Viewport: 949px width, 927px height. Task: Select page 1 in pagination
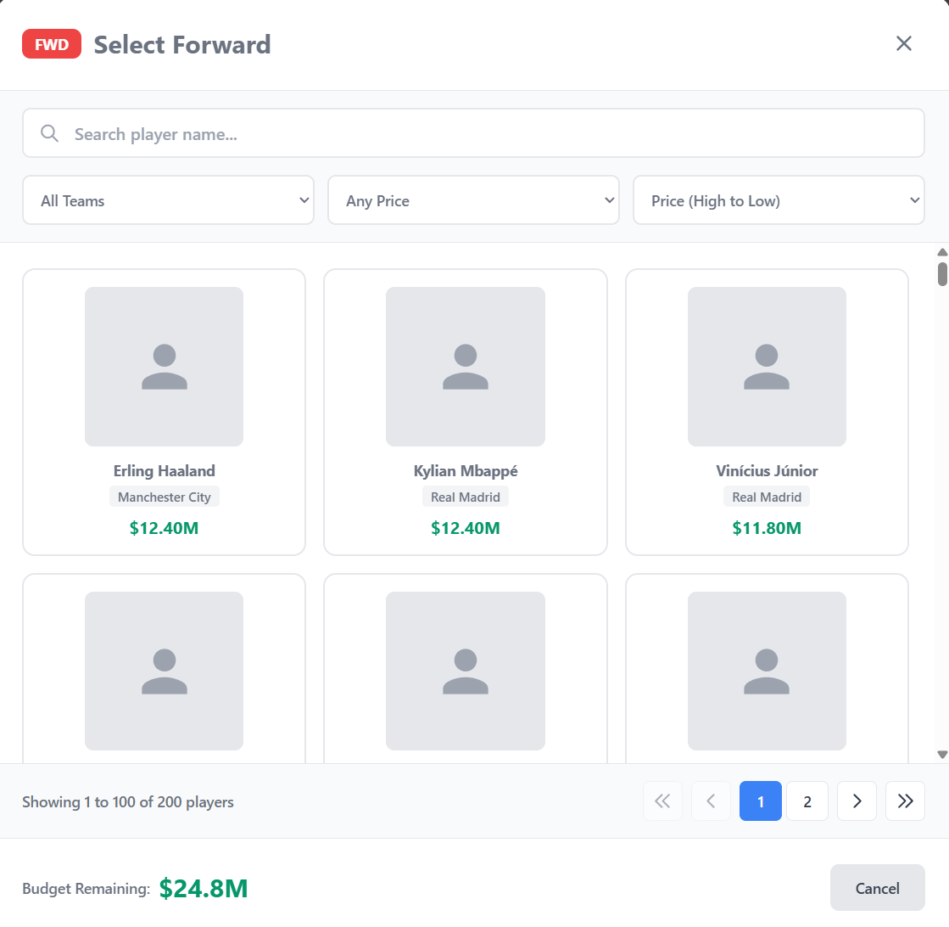(x=761, y=801)
